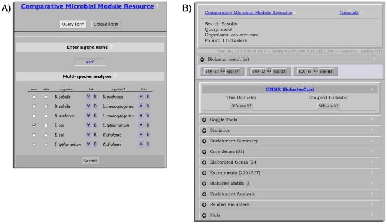Collapse the Bicluster result list minus icon

(x=202, y=59)
